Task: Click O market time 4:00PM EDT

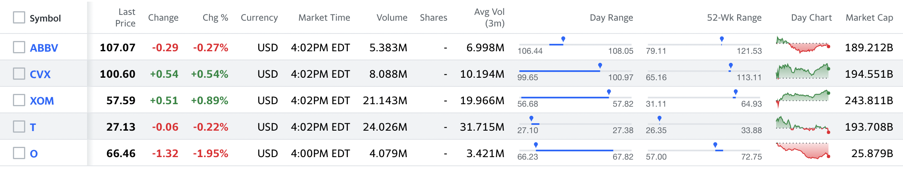Action: tap(320, 153)
